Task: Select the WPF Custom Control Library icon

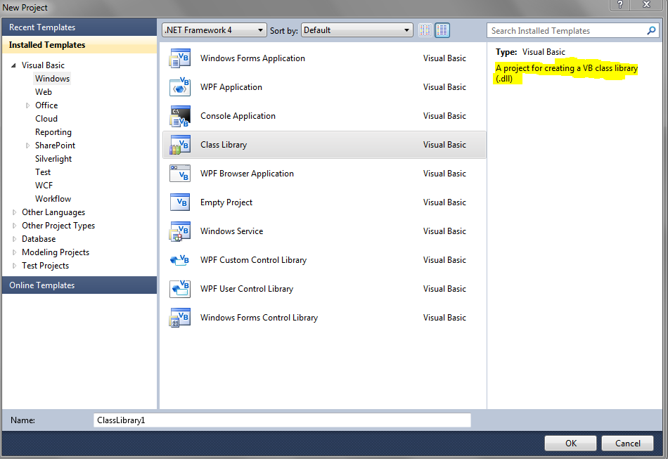Action: tap(180, 260)
